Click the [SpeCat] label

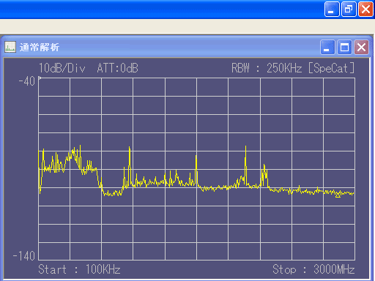point(331,68)
